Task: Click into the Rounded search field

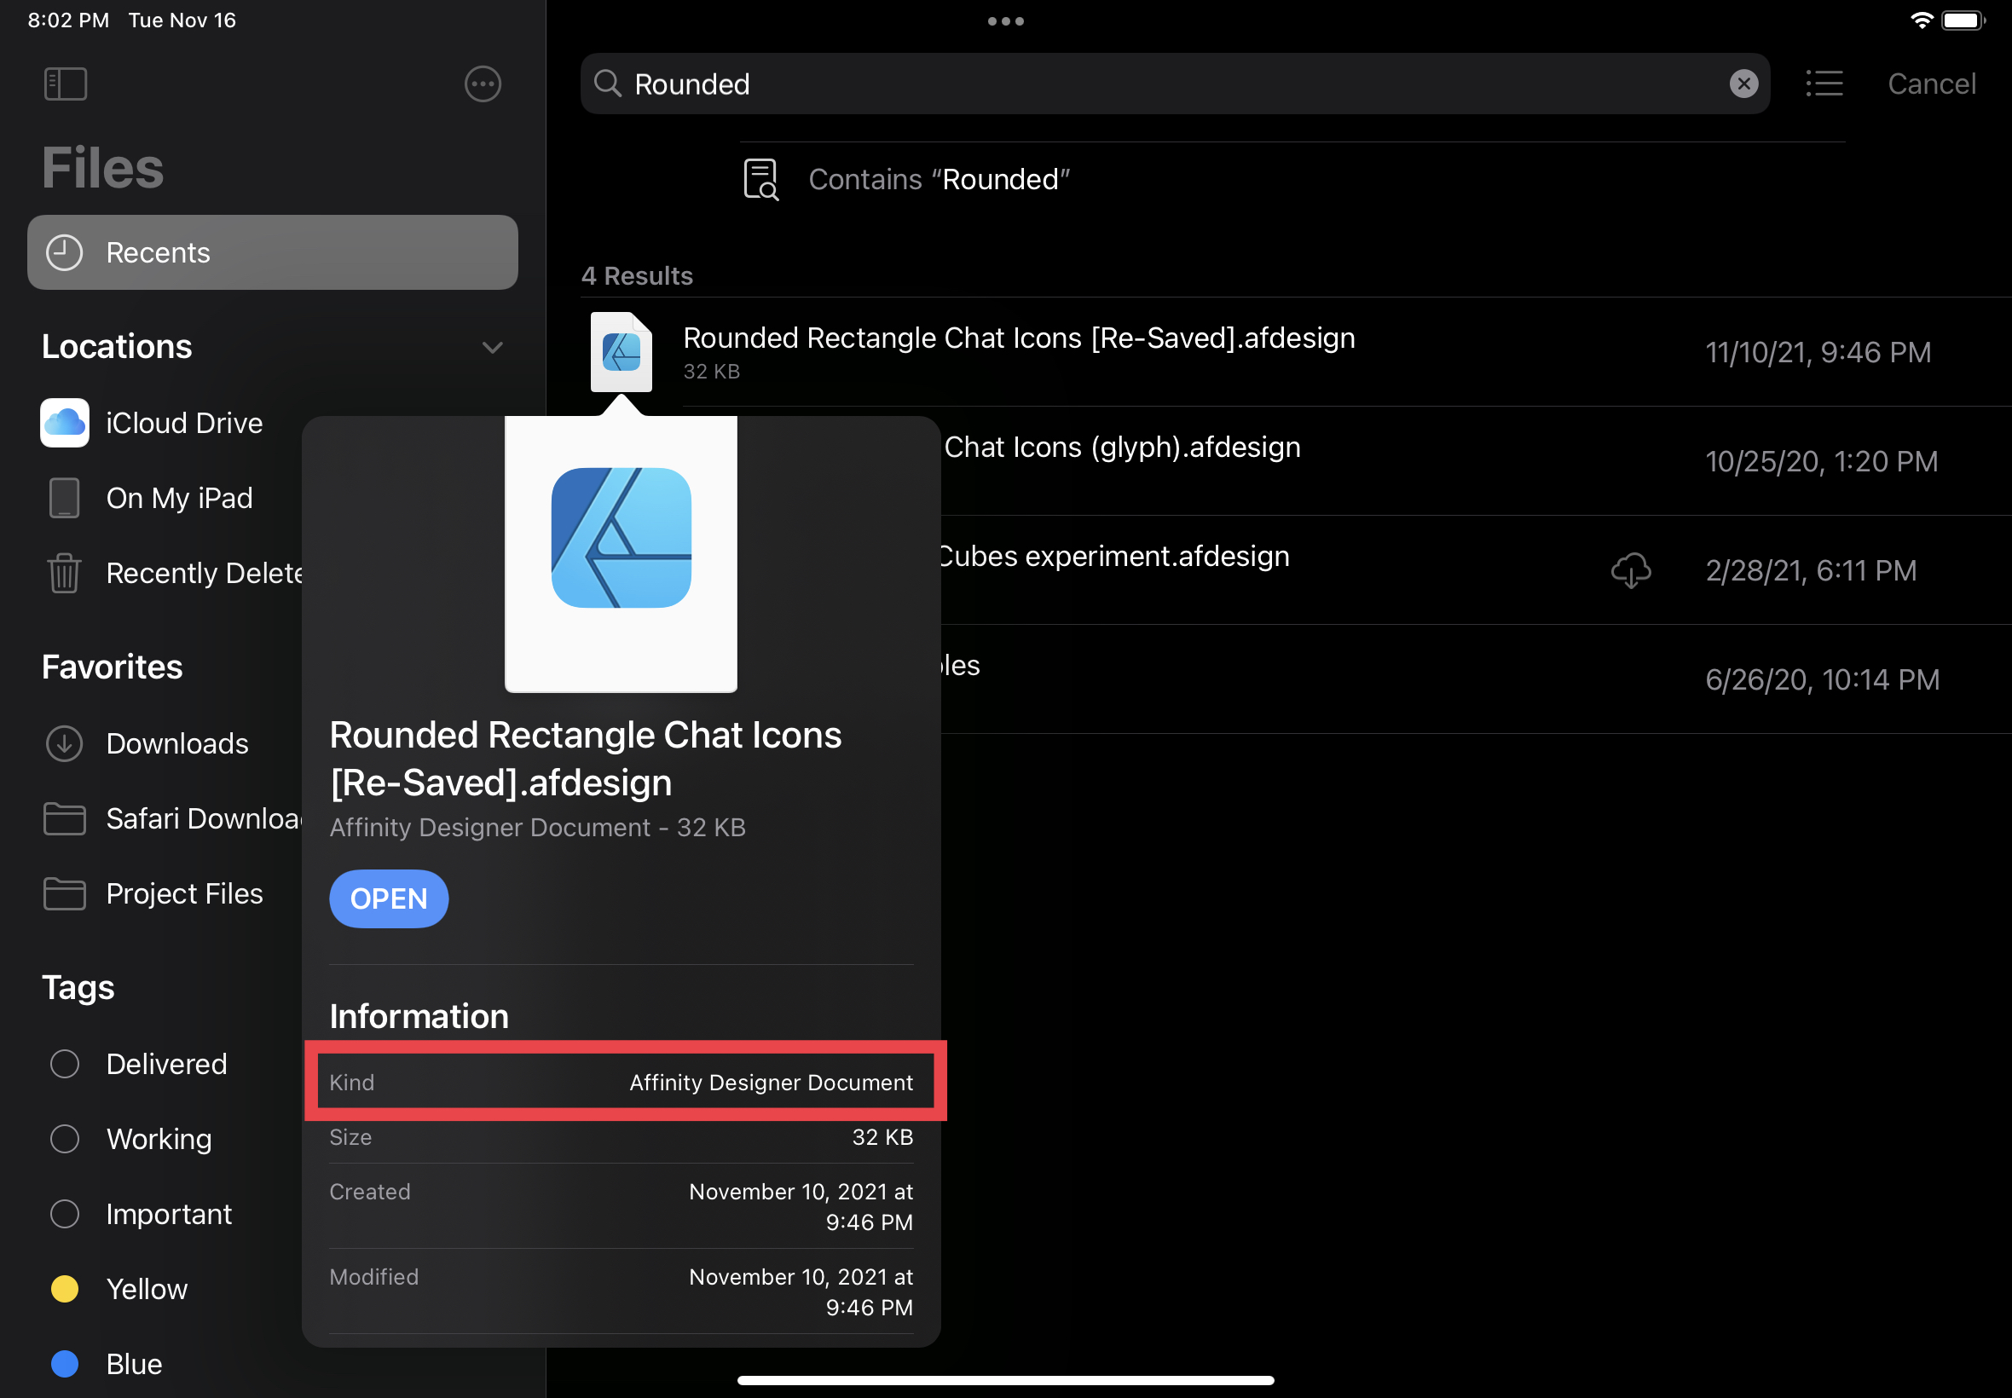Action: click(1139, 84)
